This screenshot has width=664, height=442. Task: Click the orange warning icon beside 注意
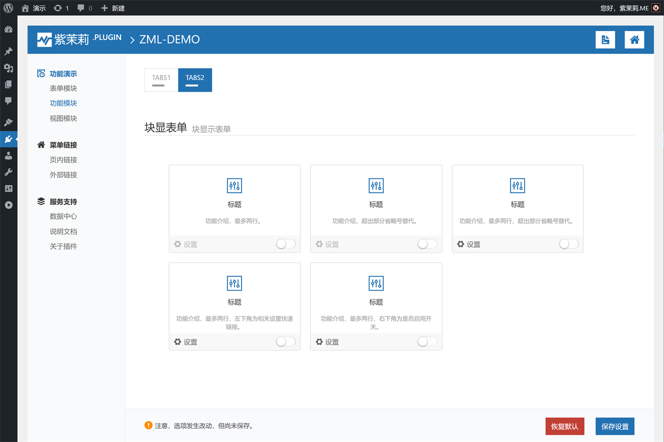click(x=149, y=425)
